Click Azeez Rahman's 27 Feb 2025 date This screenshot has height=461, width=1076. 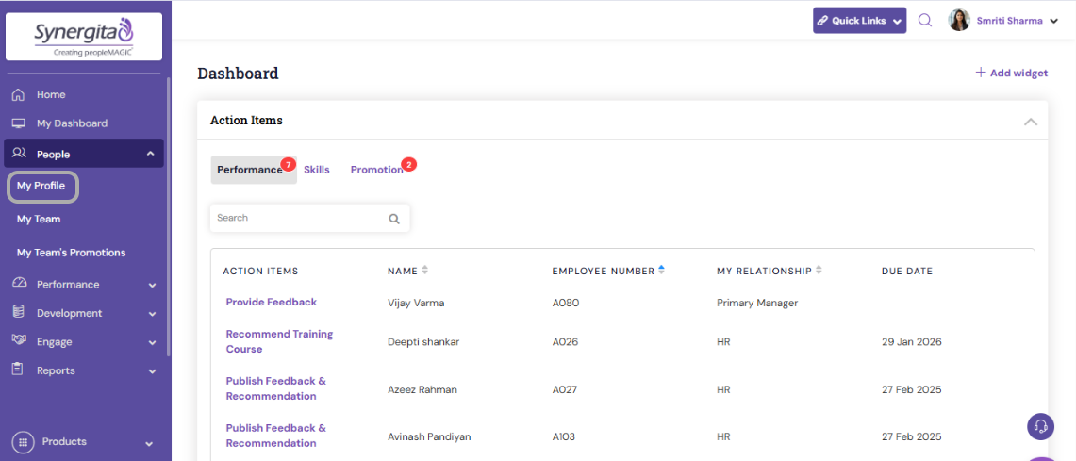pyautogui.click(x=911, y=389)
